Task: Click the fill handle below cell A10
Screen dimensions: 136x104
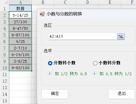Action: (x=31, y=71)
